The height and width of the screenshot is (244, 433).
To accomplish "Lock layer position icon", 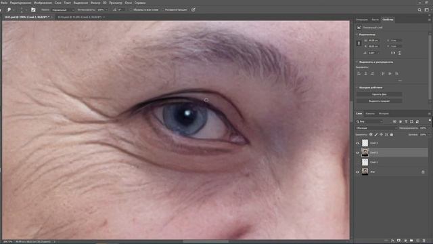I will [381, 134].
